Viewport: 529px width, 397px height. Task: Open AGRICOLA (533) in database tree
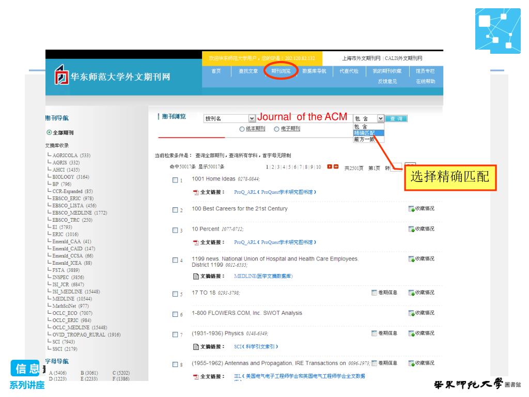click(71, 155)
